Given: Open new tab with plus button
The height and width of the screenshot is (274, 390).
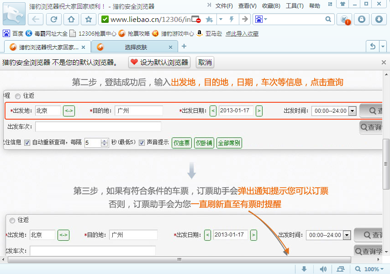Looking at the screenshot, I should [184, 46].
